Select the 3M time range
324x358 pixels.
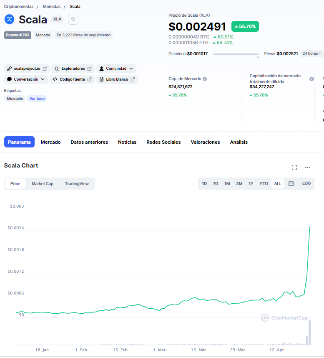point(239,183)
